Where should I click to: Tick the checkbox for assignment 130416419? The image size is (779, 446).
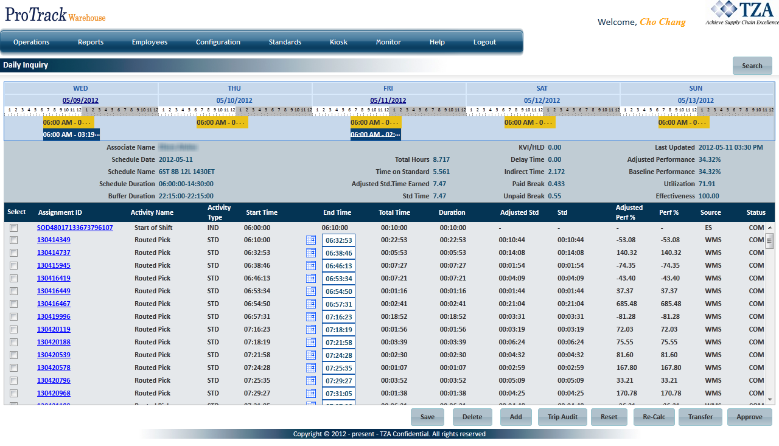(x=13, y=279)
